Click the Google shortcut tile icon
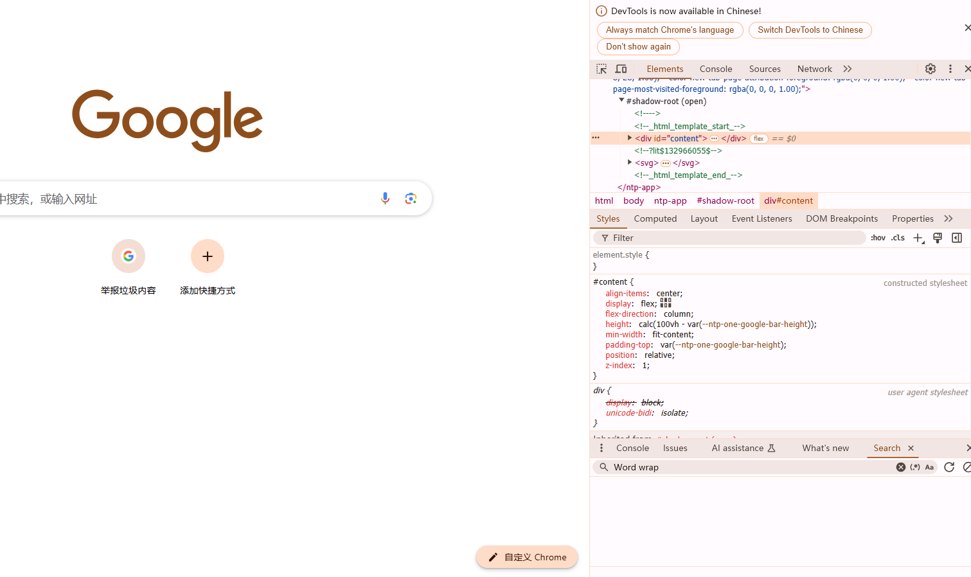 pos(129,256)
